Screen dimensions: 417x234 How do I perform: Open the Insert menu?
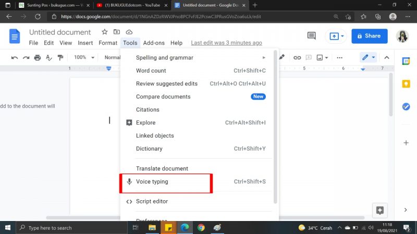[x=85, y=43]
